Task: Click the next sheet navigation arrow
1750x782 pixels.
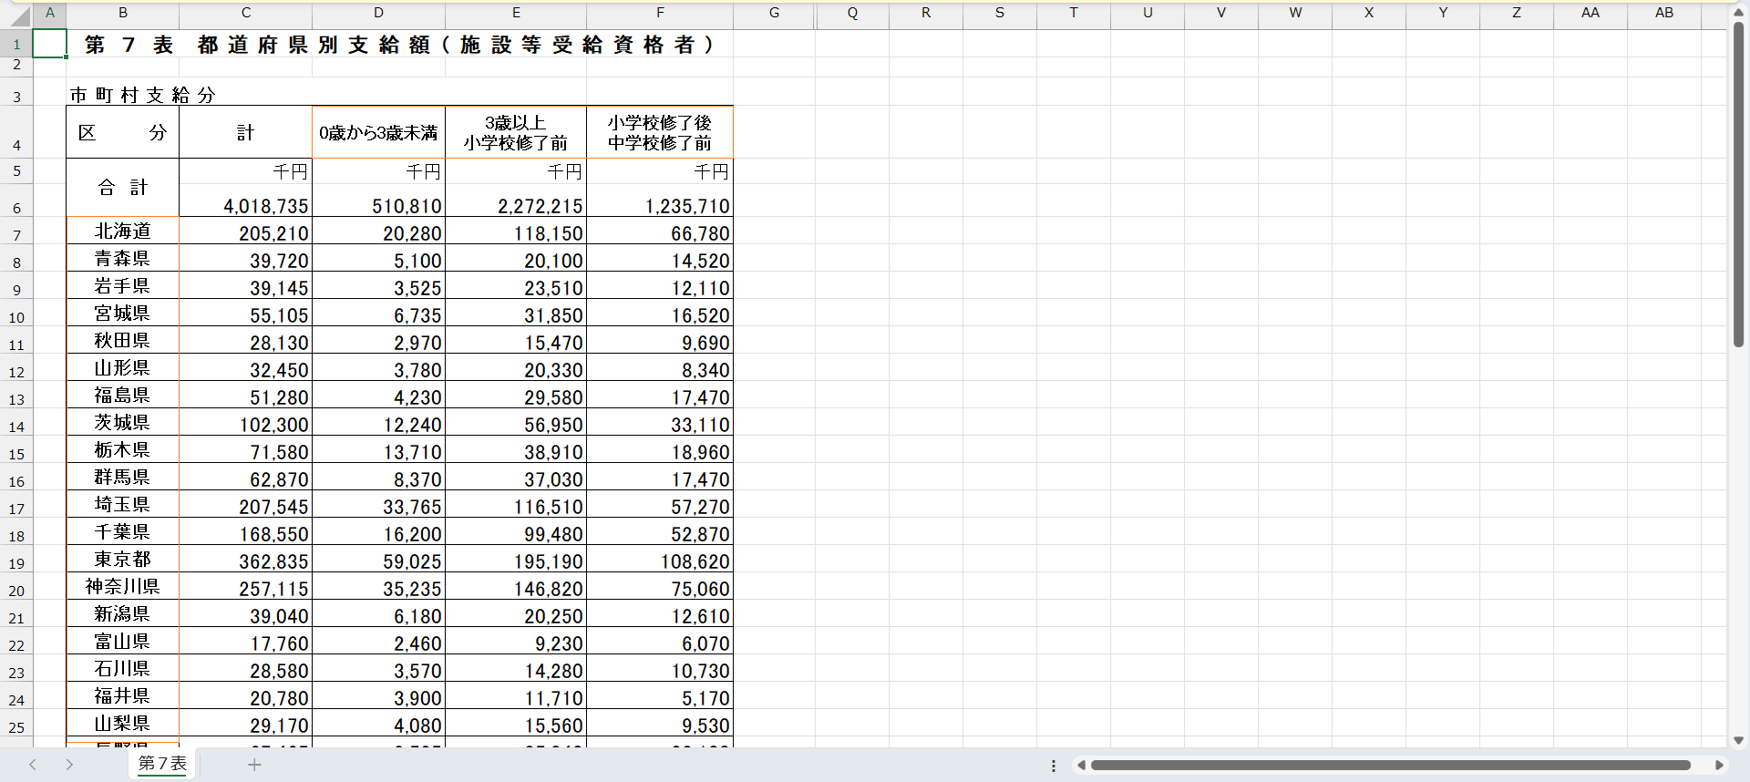Action: (x=69, y=765)
